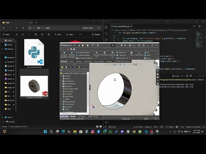Image resolution: width=206 pixels, height=154 pixels.
Task: Open the 3D Views tab
Action: 81,116
